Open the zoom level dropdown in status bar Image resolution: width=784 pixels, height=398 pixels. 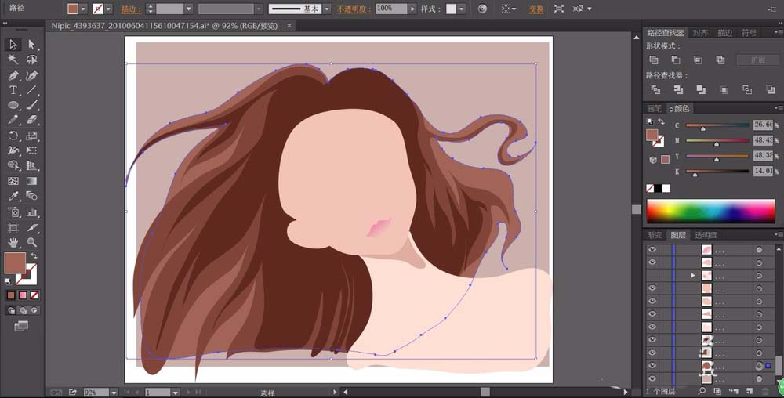point(114,392)
